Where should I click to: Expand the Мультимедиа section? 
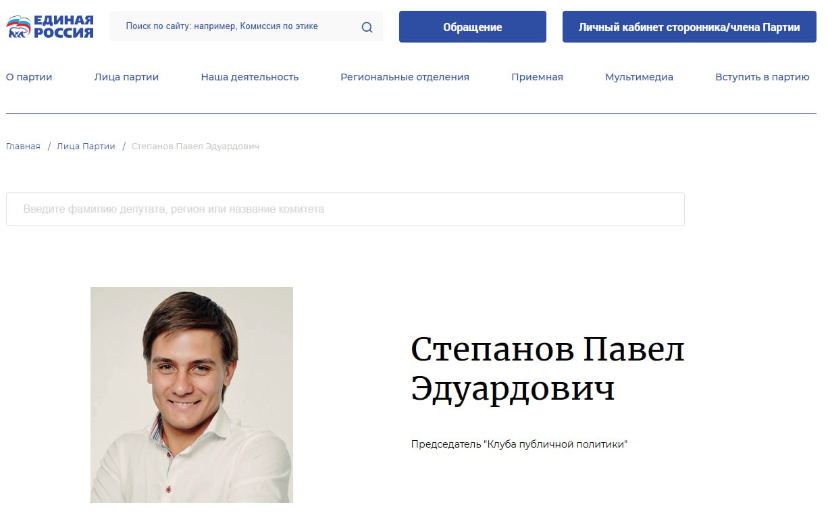pyautogui.click(x=638, y=77)
